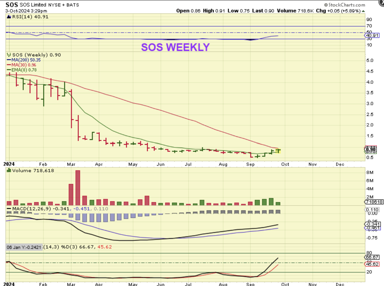The height and width of the screenshot is (286, 384).
Task: Click the 8M volume axis label
Action: point(370,173)
